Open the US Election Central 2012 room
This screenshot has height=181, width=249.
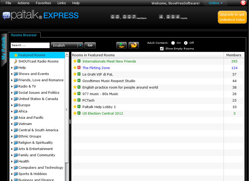pos(103,114)
